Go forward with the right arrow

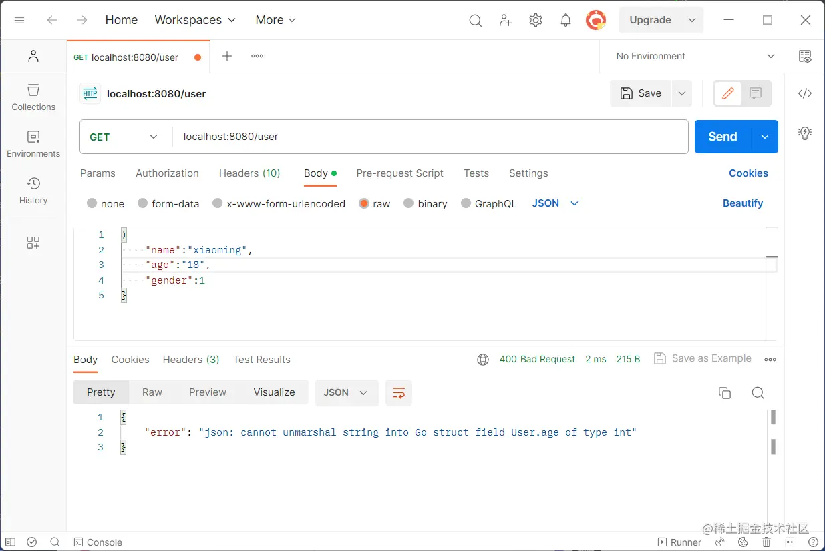click(82, 20)
